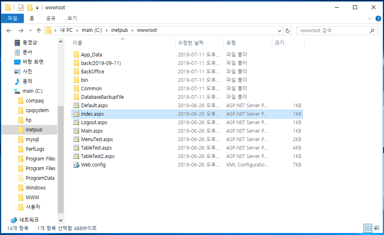Click the search magnifier icon
This screenshot has width=384, height=235.
pyautogui.click(x=372, y=31)
